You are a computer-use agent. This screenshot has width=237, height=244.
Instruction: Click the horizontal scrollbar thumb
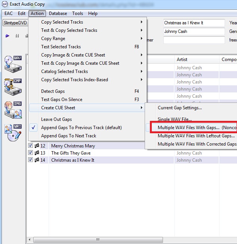(98, 240)
